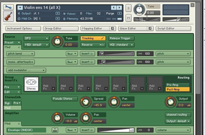Click the last Add Fx plus icon
The height and width of the screenshot is (135, 205).
tap(160, 89)
